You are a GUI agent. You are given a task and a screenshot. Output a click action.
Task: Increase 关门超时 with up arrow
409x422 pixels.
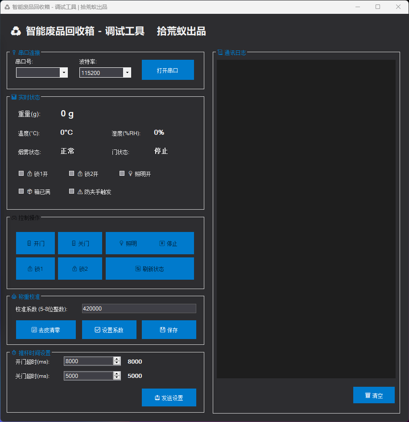117,373
